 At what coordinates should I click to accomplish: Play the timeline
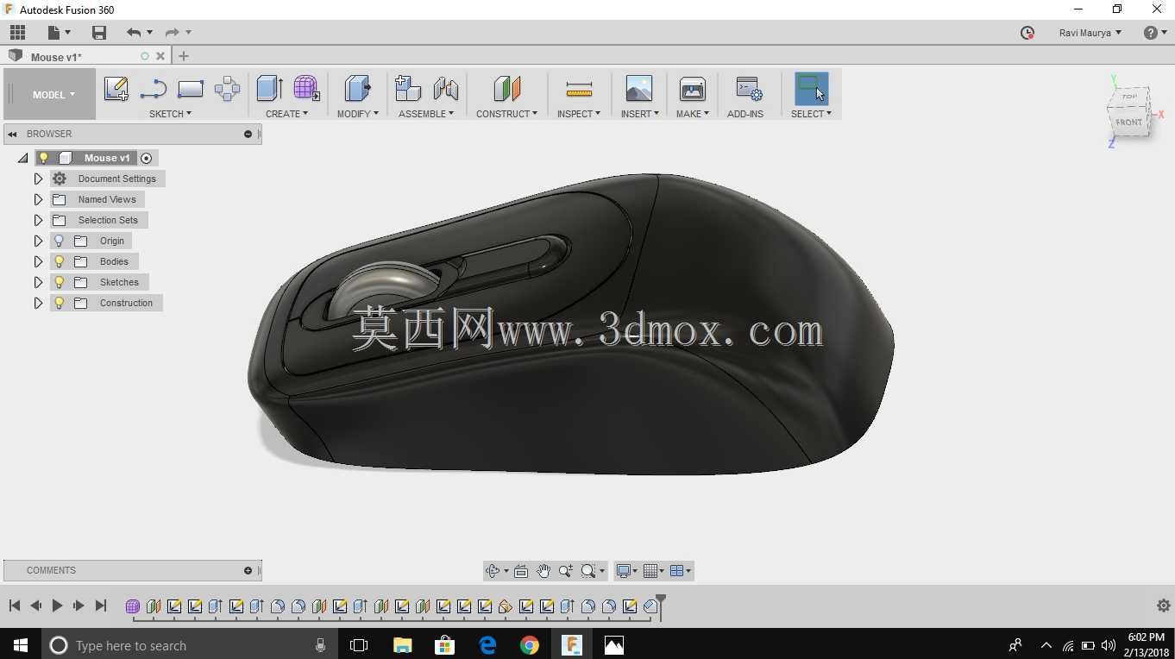[57, 606]
